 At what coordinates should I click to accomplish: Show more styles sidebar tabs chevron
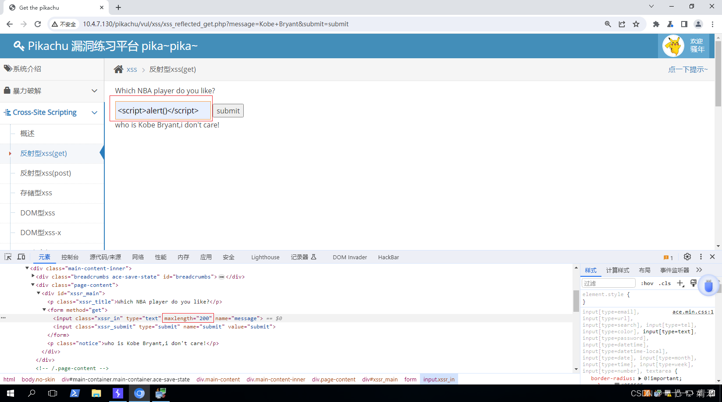click(699, 270)
